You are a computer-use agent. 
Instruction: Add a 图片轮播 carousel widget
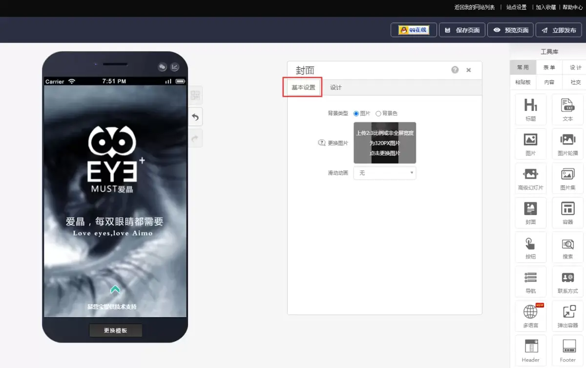[x=567, y=144]
